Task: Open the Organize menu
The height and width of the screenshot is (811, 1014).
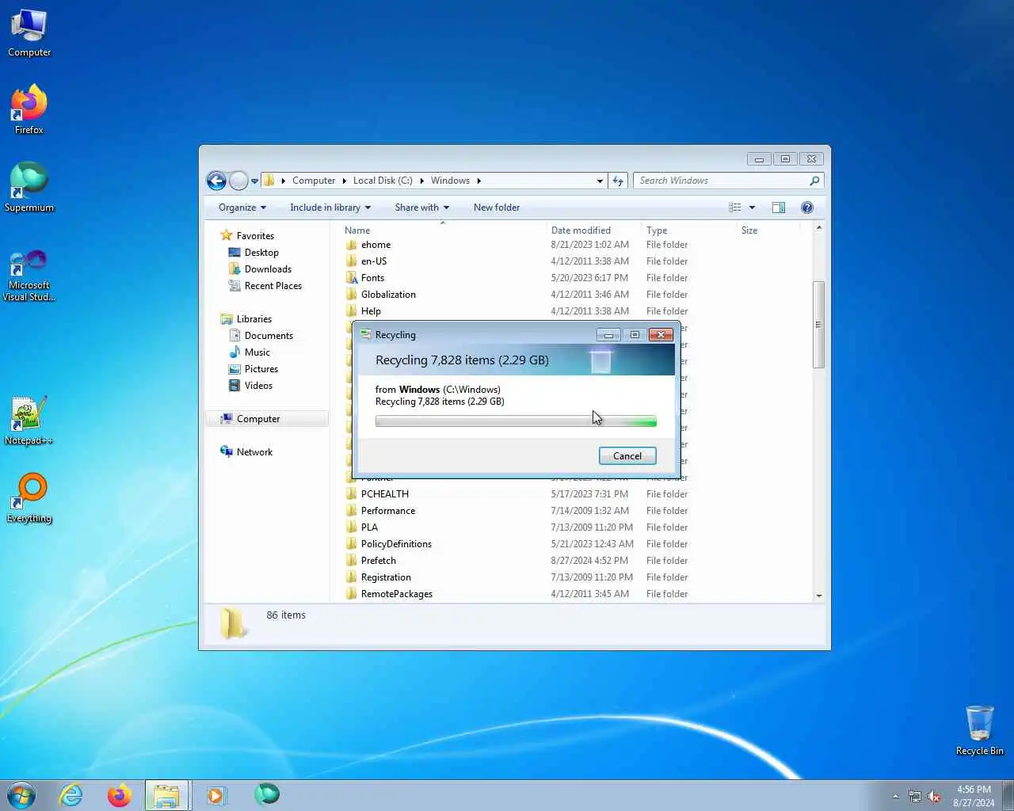Action: (x=242, y=208)
